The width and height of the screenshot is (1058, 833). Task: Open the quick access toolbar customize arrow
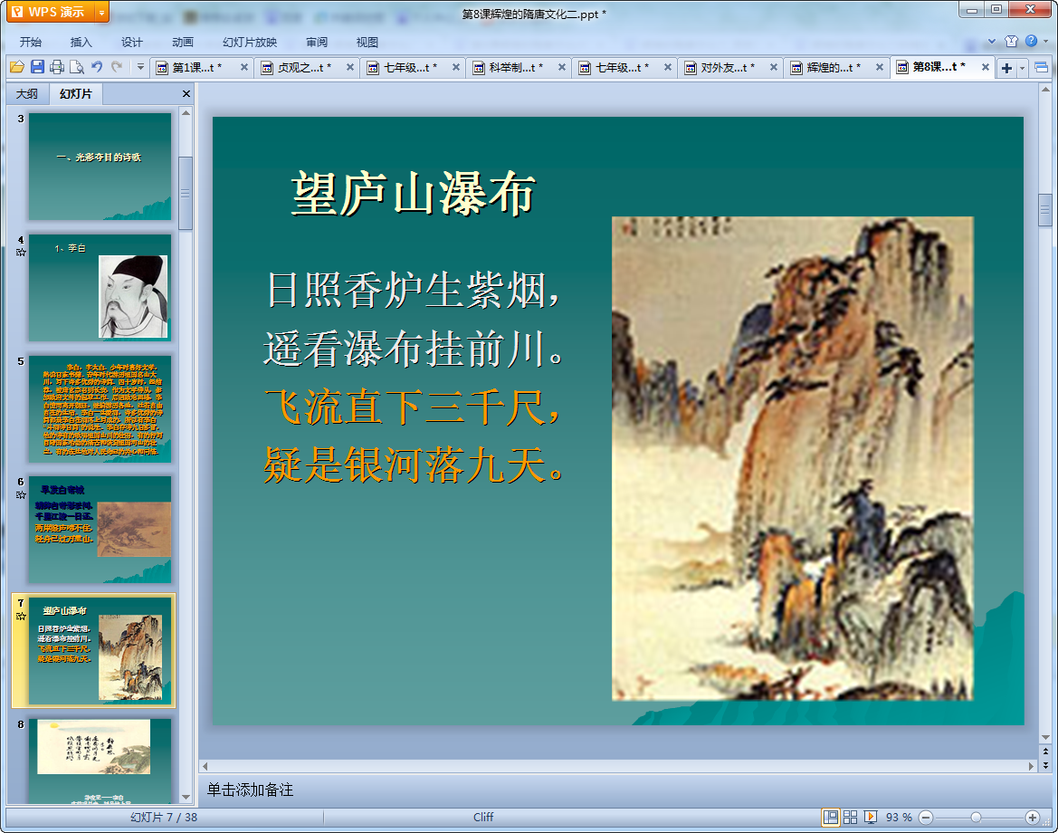(140, 67)
